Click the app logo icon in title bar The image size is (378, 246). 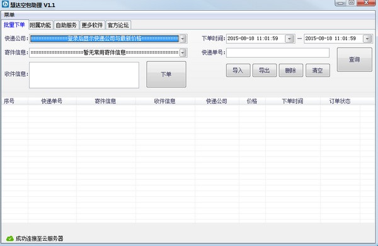click(5, 4)
